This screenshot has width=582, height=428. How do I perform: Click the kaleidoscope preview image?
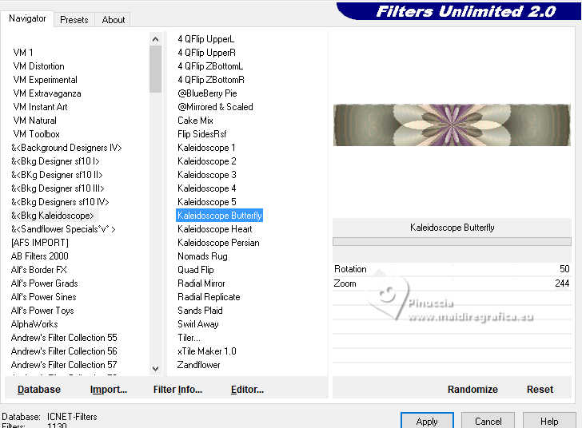[x=452, y=125]
